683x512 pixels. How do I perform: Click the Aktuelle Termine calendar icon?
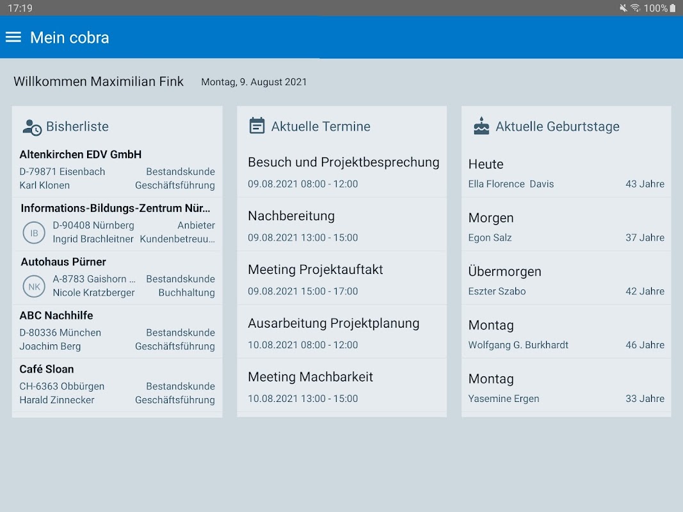[x=257, y=126]
